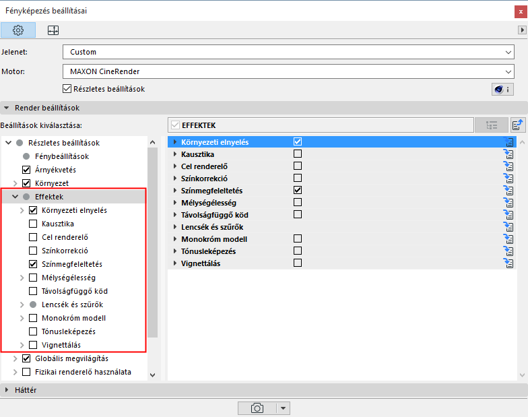Expand Lencsék és szűrők tree node
The image size is (528, 417).
22,304
